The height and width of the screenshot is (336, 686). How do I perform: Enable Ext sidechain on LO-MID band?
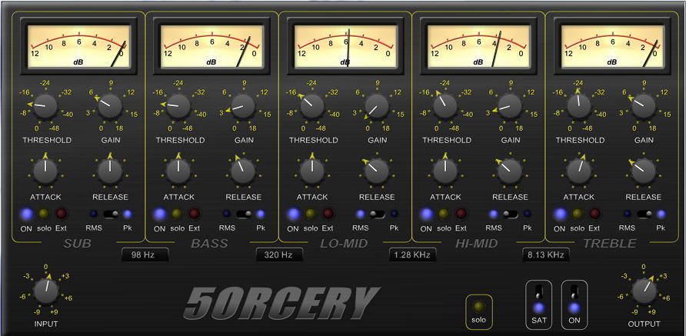tap(328, 214)
